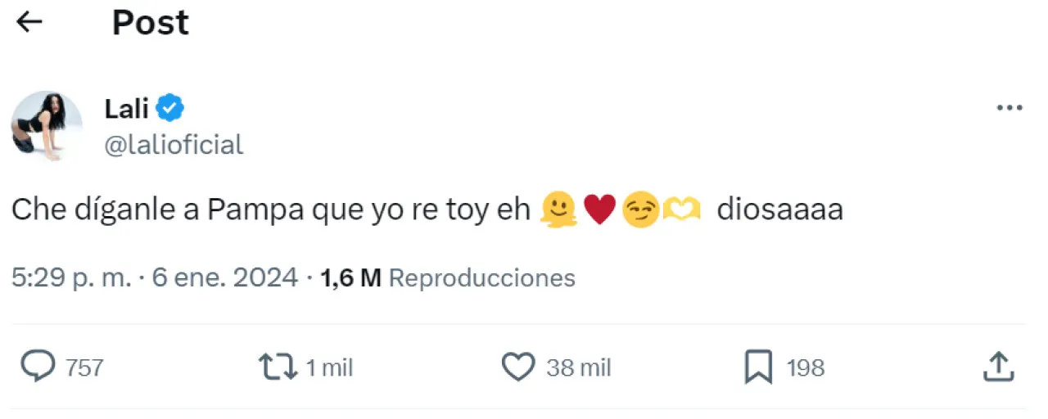1048x419 pixels.
Task: Click the 757 replies count
Action: point(84,368)
